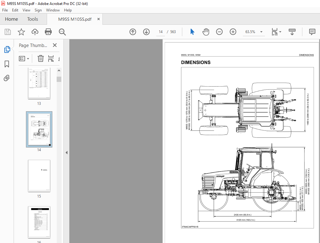This screenshot has width=320, height=243.
Task: Click the page number input field
Action: click(161, 32)
